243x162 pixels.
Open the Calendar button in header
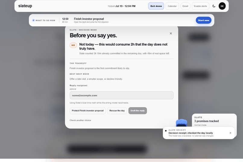click(172, 6)
